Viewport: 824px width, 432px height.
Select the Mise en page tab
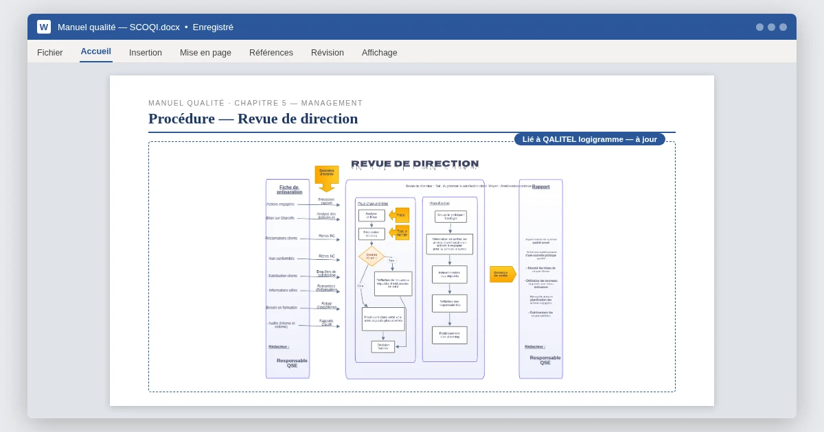pyautogui.click(x=205, y=52)
